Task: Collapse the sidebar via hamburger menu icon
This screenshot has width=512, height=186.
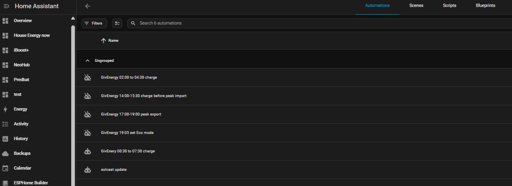Action: 6,6
